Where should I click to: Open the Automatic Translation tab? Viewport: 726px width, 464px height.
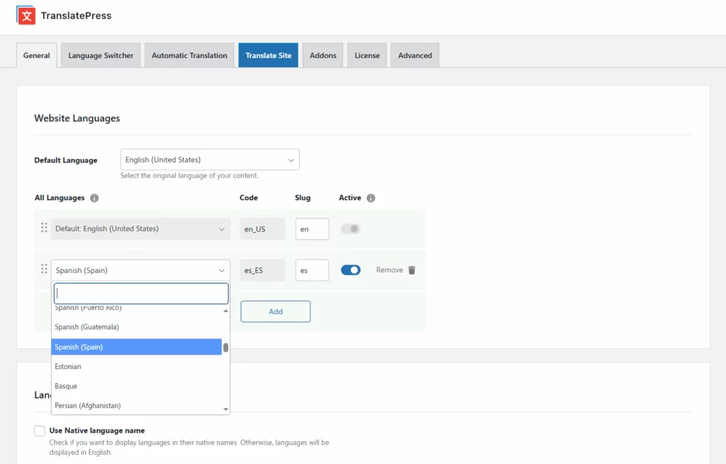coord(189,55)
